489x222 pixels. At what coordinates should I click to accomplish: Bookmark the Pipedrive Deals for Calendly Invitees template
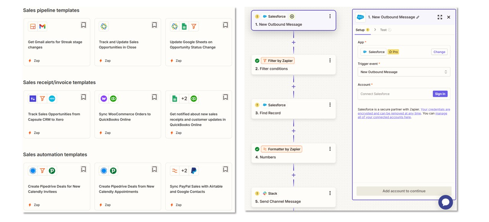click(83, 169)
